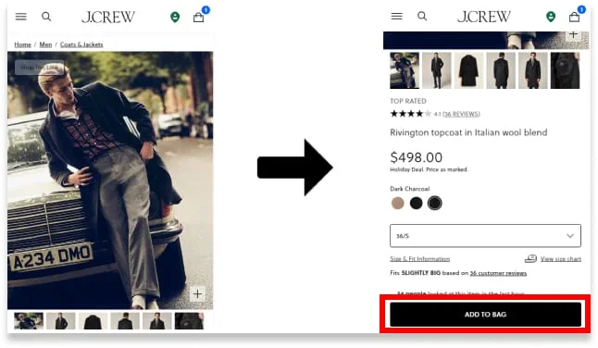Go to Home breadcrumb link
Screen dimensions: 598x348
click(x=22, y=44)
